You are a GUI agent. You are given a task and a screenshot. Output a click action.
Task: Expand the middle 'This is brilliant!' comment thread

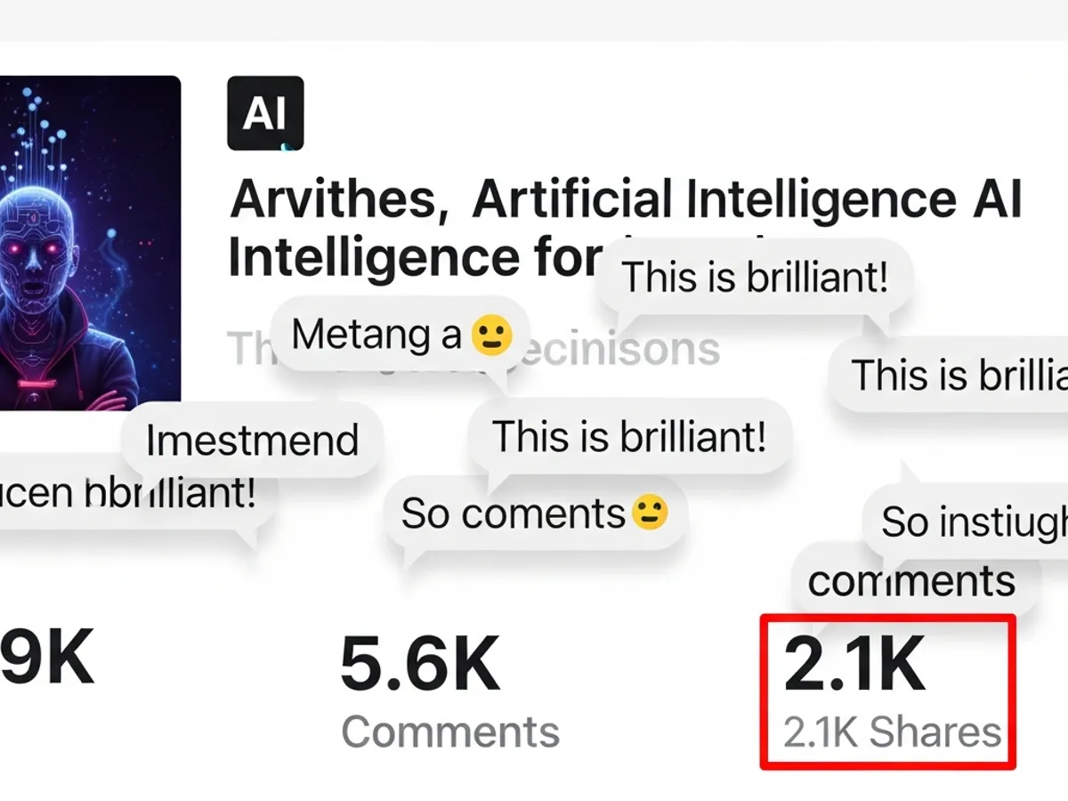pyautogui.click(x=632, y=436)
